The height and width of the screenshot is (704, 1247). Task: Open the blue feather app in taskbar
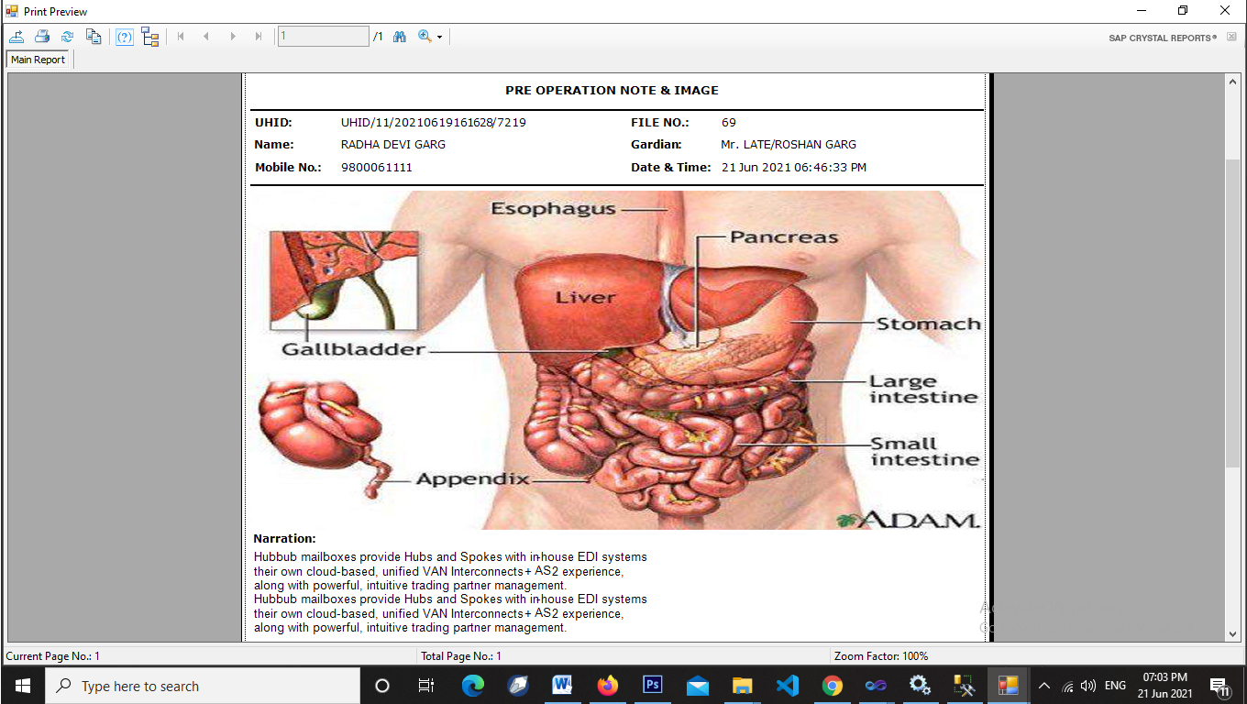click(518, 686)
